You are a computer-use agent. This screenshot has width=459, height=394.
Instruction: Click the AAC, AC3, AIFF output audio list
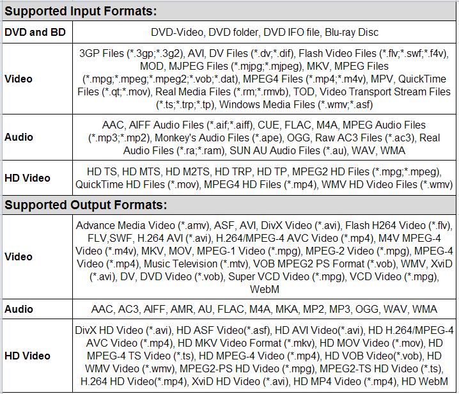click(264, 309)
